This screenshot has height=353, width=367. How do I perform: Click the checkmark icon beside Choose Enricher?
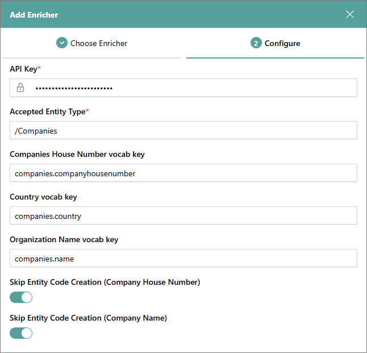(62, 43)
